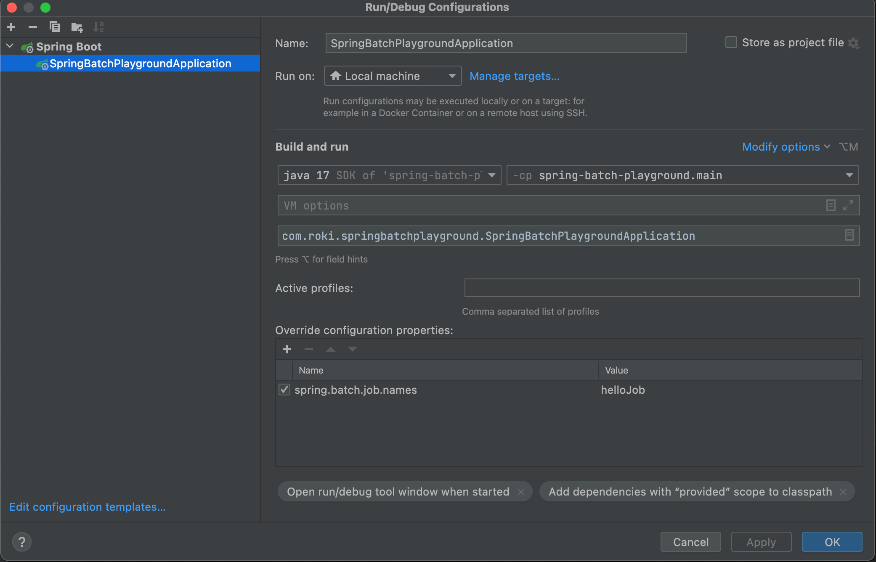
Task: Click the Active profiles input field
Action: [x=661, y=288]
